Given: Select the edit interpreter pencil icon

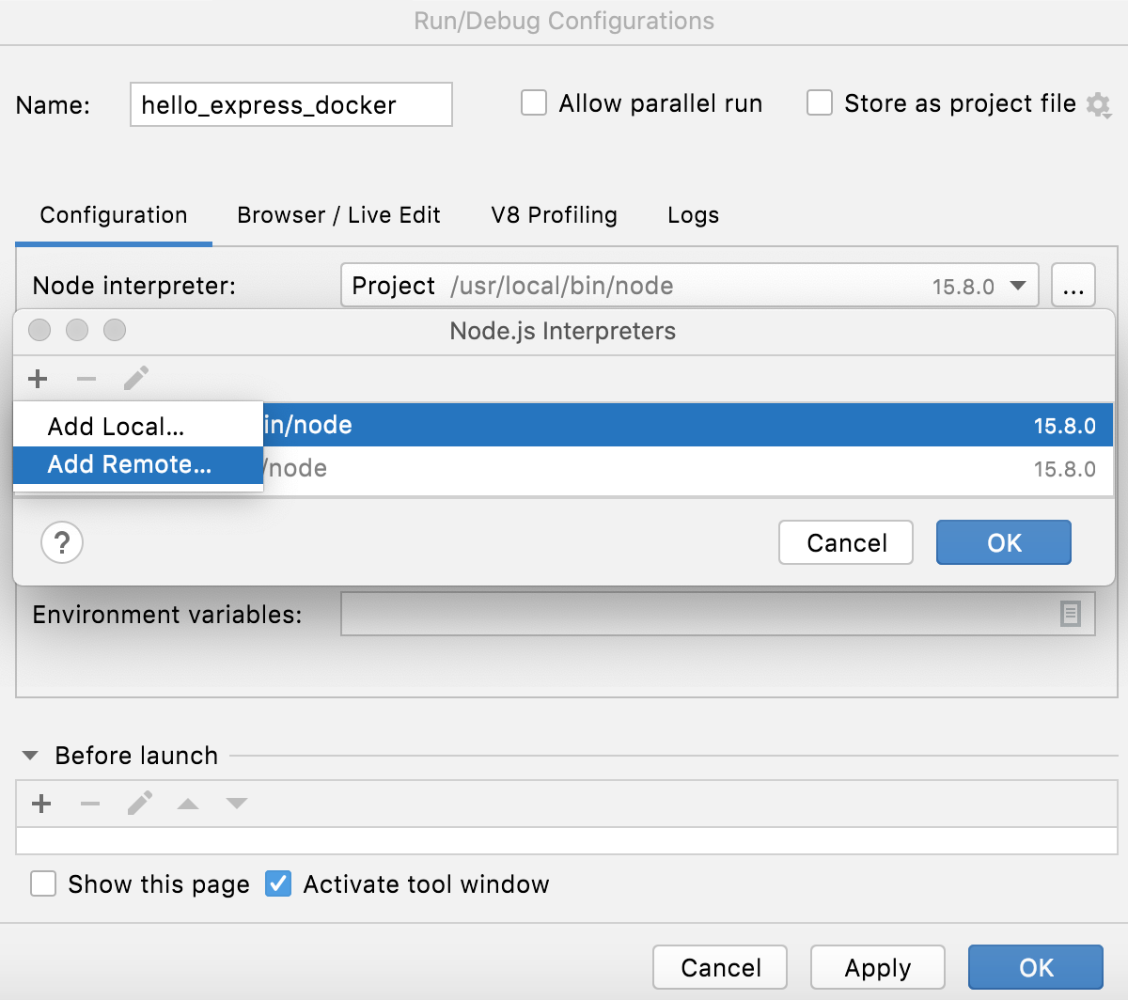Looking at the screenshot, I should pos(135,378).
